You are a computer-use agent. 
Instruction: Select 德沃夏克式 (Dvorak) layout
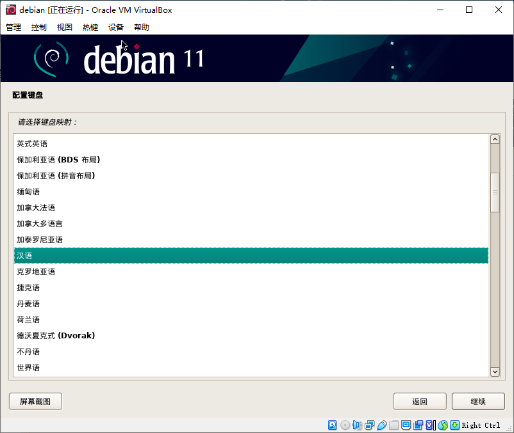(x=251, y=336)
